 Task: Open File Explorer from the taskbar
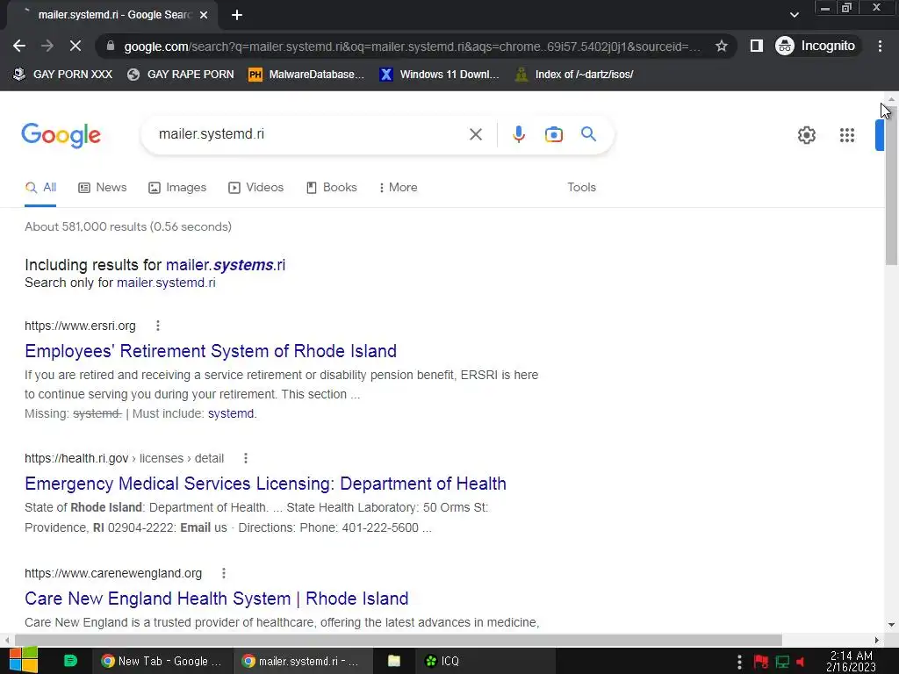coord(394,661)
